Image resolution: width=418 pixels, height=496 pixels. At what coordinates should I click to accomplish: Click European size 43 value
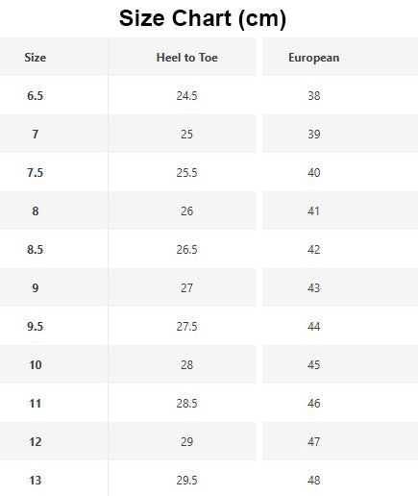click(314, 288)
